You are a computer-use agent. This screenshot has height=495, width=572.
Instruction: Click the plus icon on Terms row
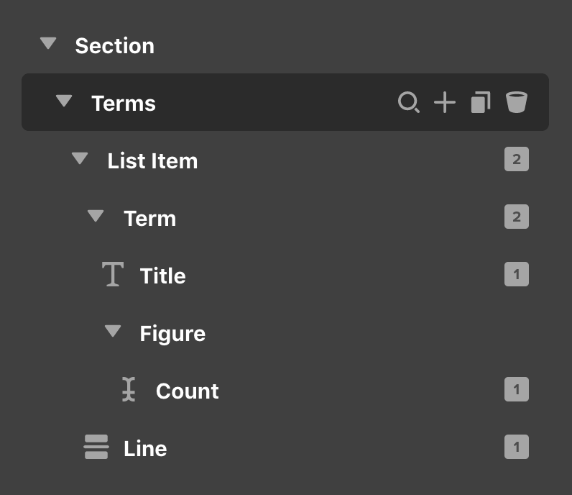point(445,102)
